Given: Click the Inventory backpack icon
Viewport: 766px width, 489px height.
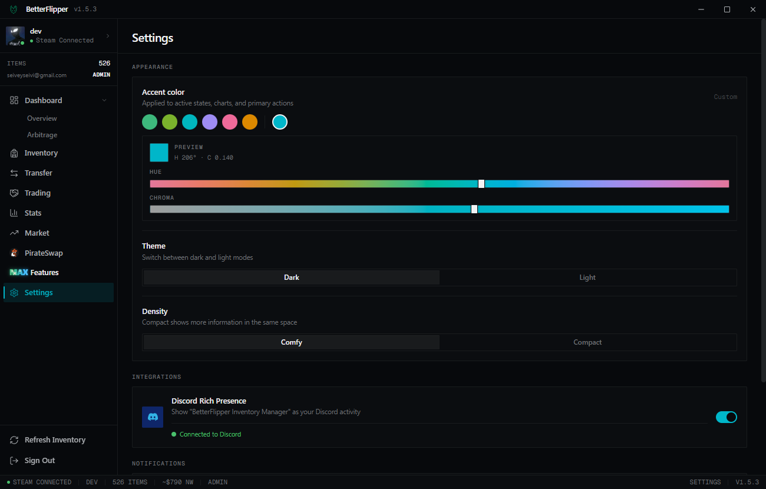Looking at the screenshot, I should (14, 153).
